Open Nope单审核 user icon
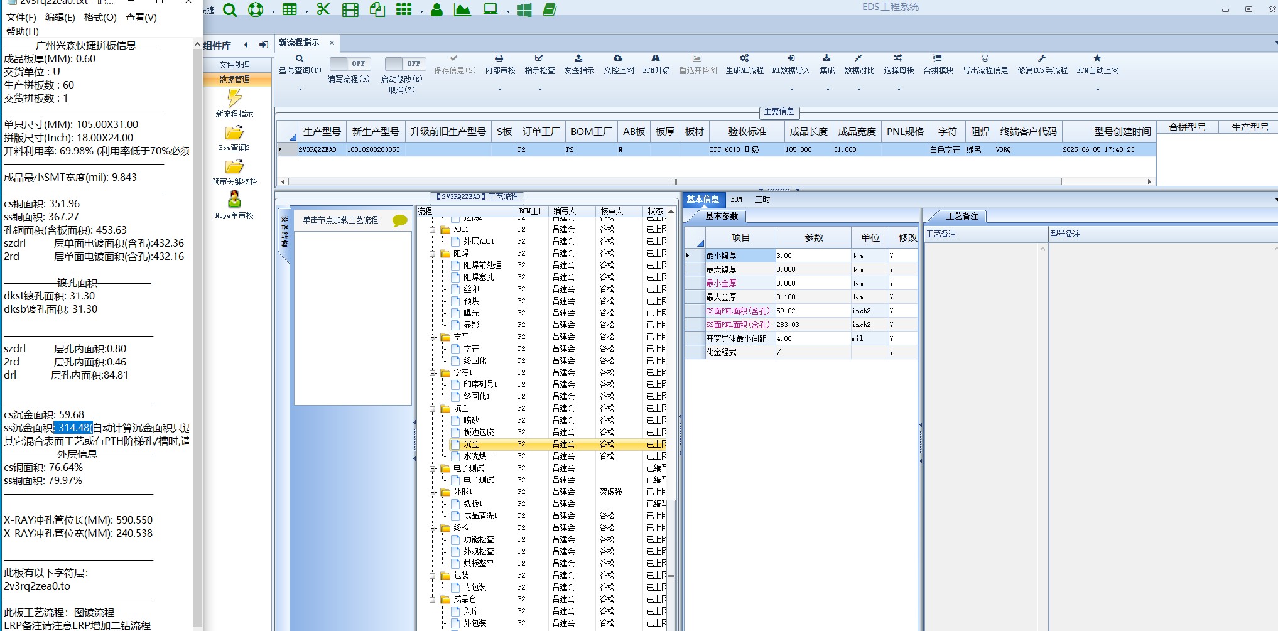 point(234,200)
